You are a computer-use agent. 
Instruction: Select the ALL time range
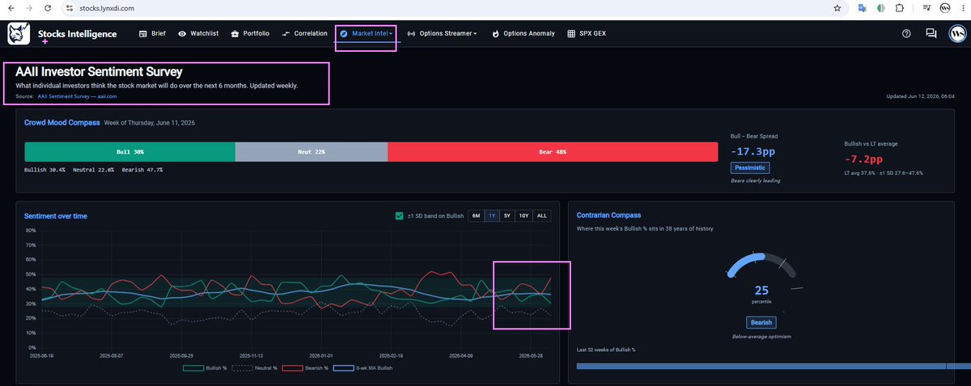[542, 215]
